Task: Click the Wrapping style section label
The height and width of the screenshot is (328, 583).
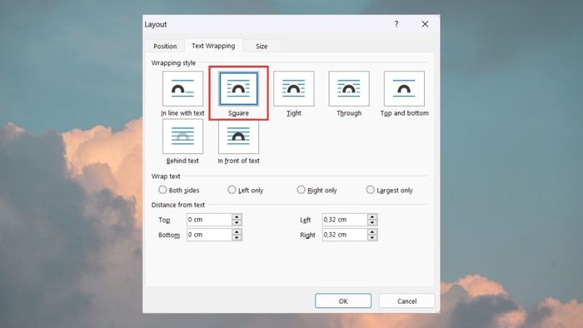Action: [x=173, y=62]
